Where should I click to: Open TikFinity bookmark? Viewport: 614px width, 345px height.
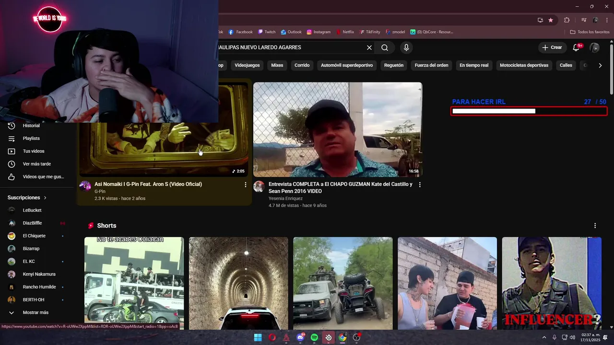369,32
